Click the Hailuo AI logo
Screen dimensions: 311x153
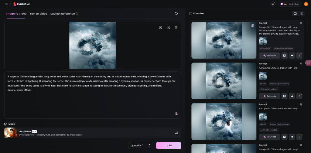(21, 4)
